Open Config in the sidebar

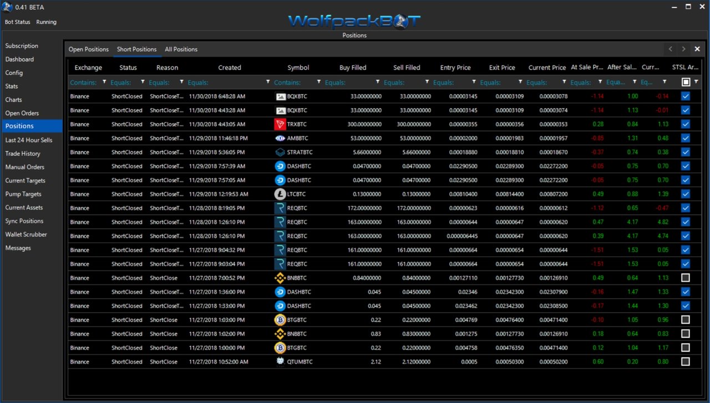pos(14,73)
